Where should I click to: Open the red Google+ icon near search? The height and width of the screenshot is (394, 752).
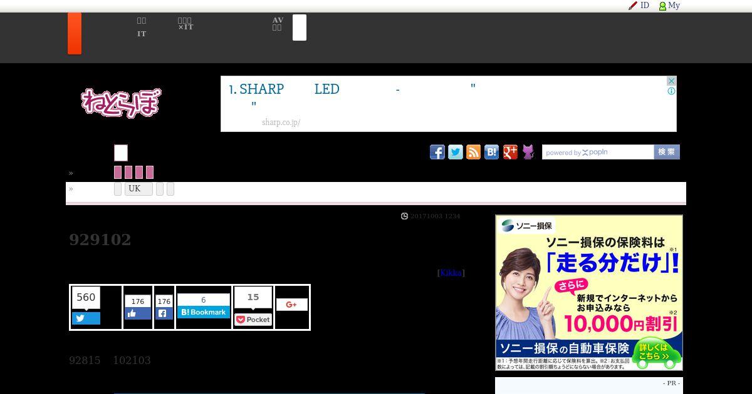click(x=510, y=152)
